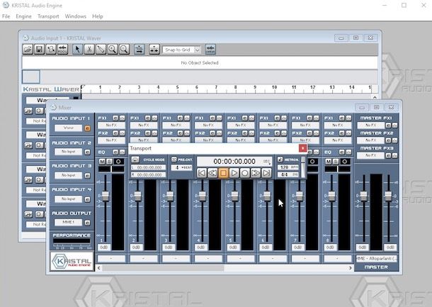Toggle Cycle Mode loop button in Transport

tap(135, 160)
